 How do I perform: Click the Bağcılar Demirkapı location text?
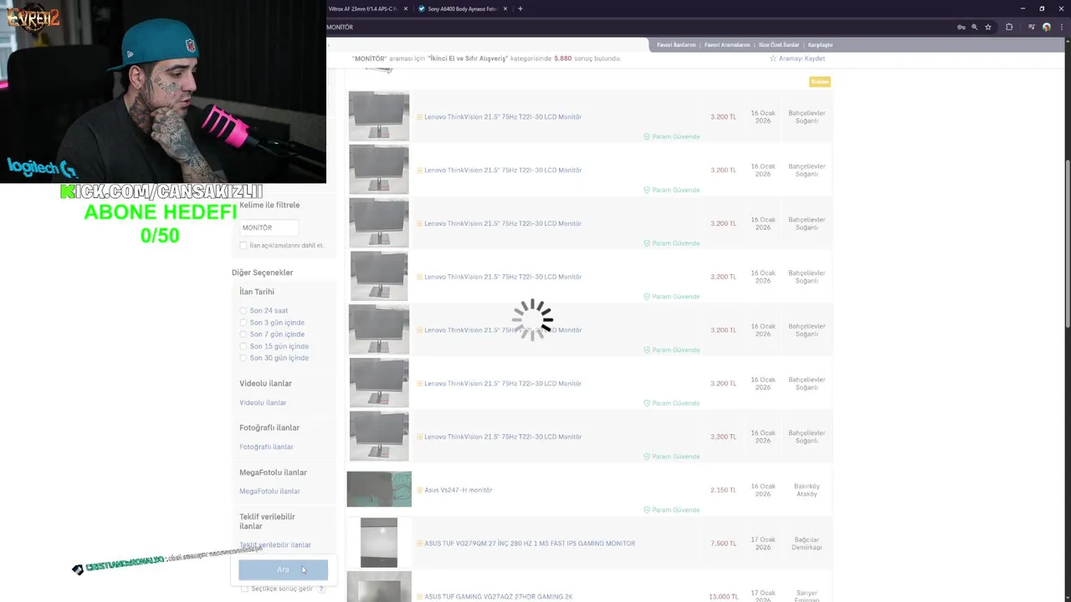point(807,543)
